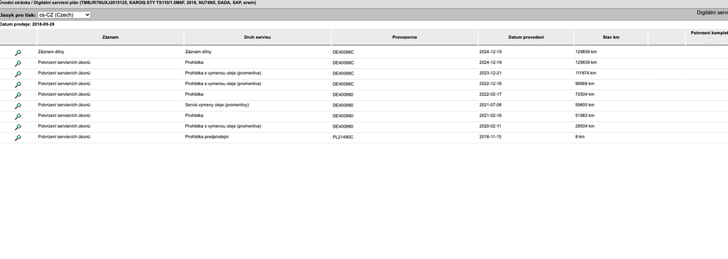Viewport: 728px width, 259px height.
Task: Click DE400880 in the 2021-07-06 row
Action: 343,106
